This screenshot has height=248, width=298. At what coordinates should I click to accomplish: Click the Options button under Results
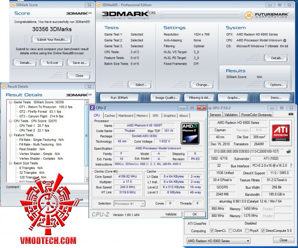[277, 85]
